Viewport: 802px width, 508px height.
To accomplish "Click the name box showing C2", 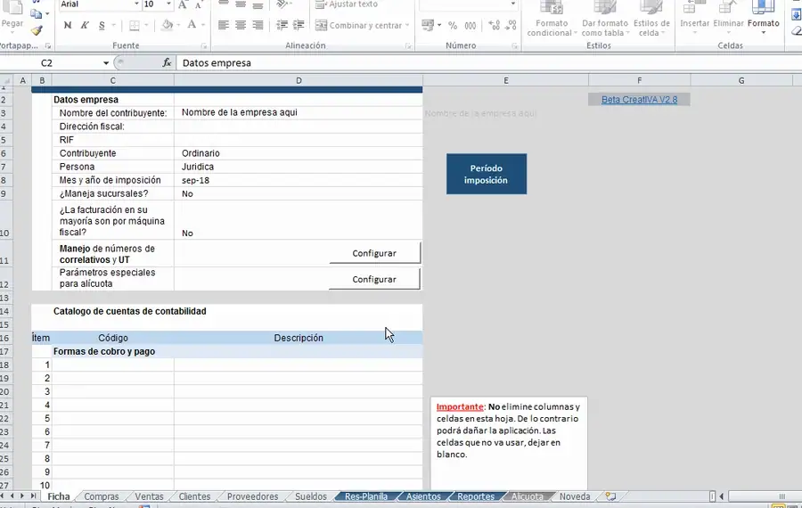I will pos(51,63).
